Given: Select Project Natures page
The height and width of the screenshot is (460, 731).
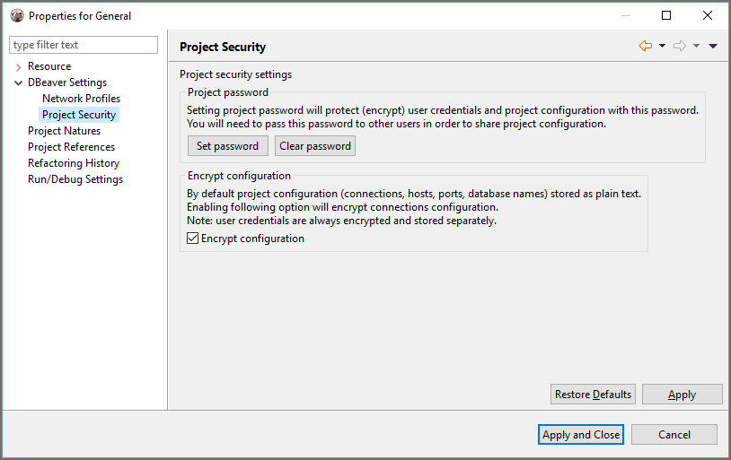Looking at the screenshot, I should point(64,131).
